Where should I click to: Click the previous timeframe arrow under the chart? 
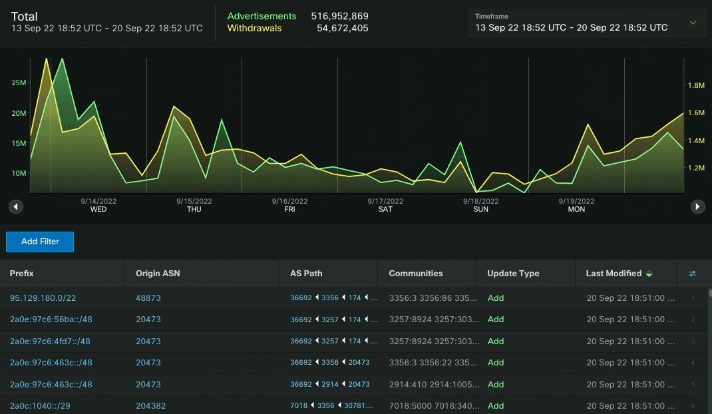(x=16, y=207)
